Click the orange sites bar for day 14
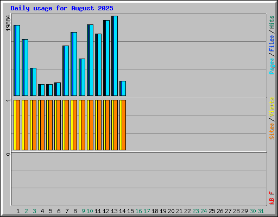 click(x=124, y=125)
